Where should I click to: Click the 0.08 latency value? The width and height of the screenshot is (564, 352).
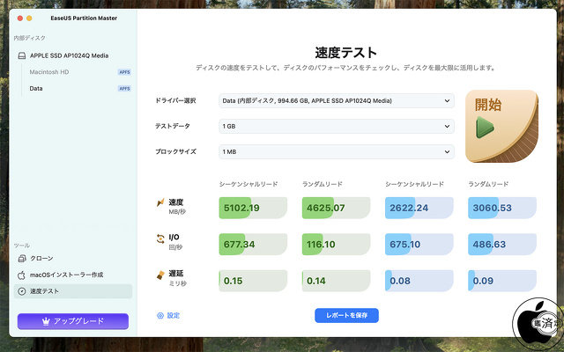[x=400, y=281]
